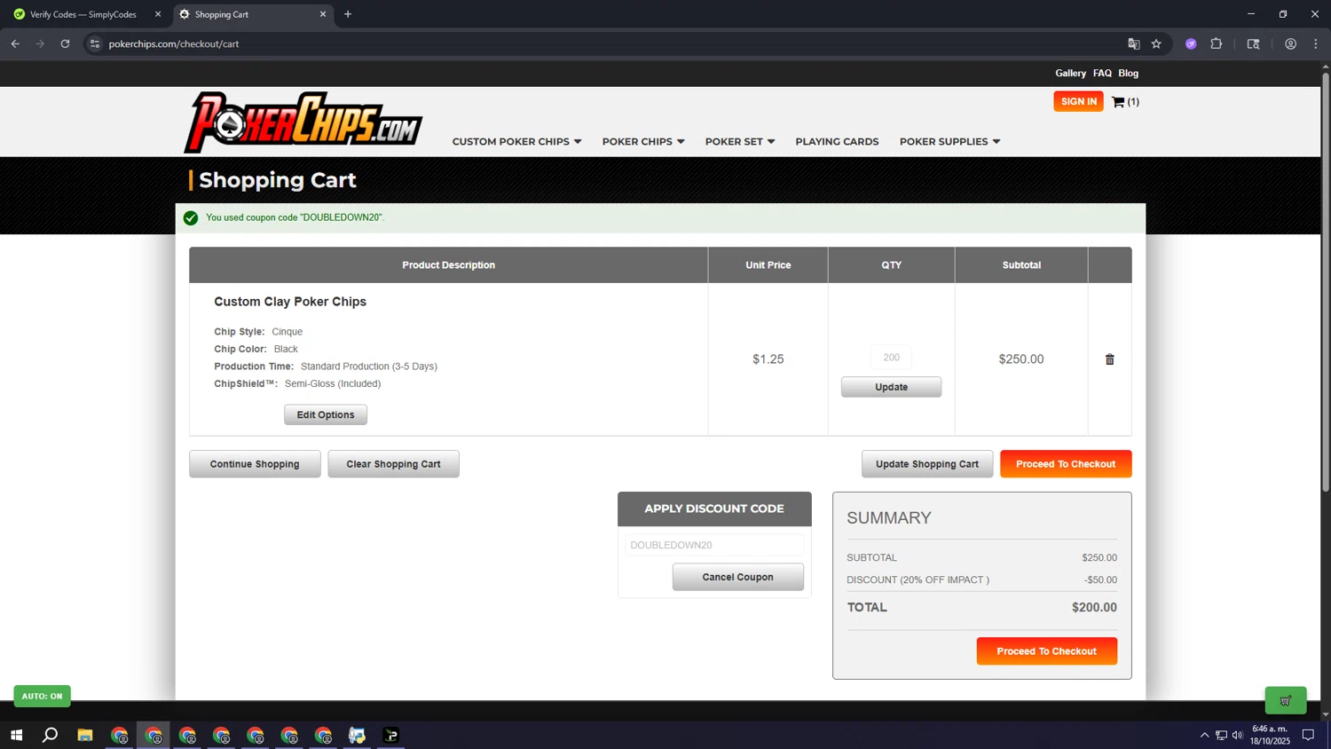
Task: Expand the Poker Set dropdown menu
Action: (x=740, y=142)
